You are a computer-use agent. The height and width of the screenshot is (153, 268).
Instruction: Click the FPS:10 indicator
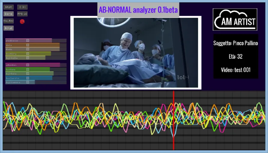pyautogui.click(x=23, y=14)
